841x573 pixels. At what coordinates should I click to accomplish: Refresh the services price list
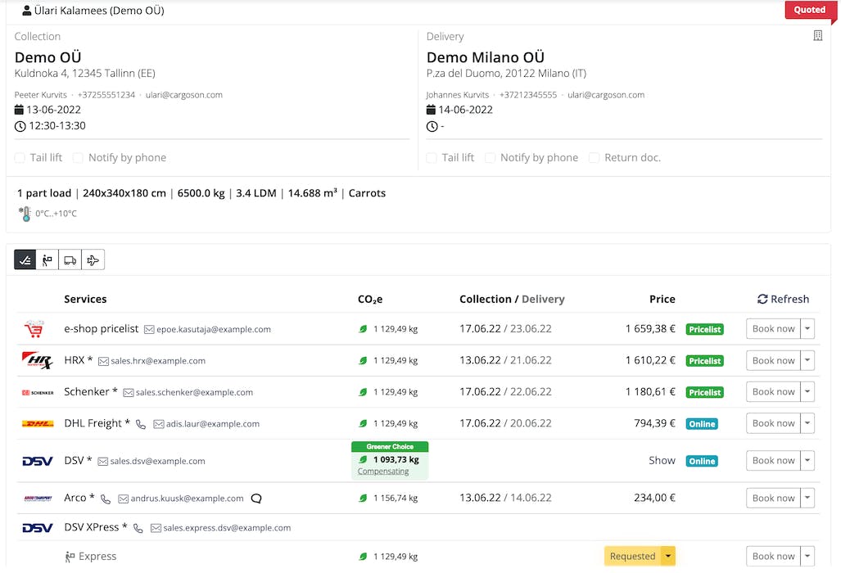783,299
